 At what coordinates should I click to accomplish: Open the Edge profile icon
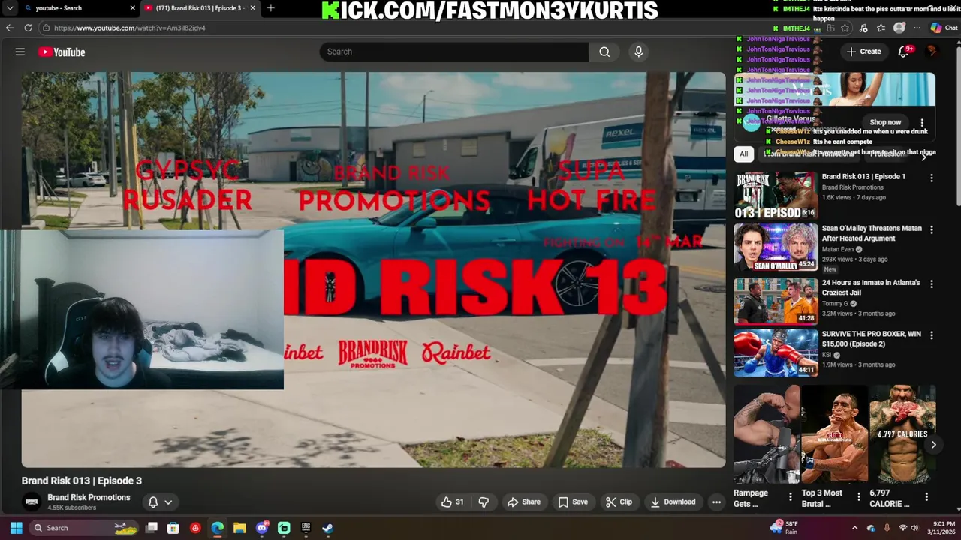(899, 28)
